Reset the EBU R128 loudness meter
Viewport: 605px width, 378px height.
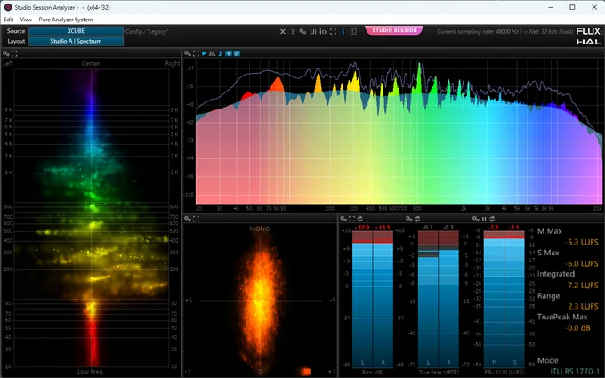coord(492,219)
